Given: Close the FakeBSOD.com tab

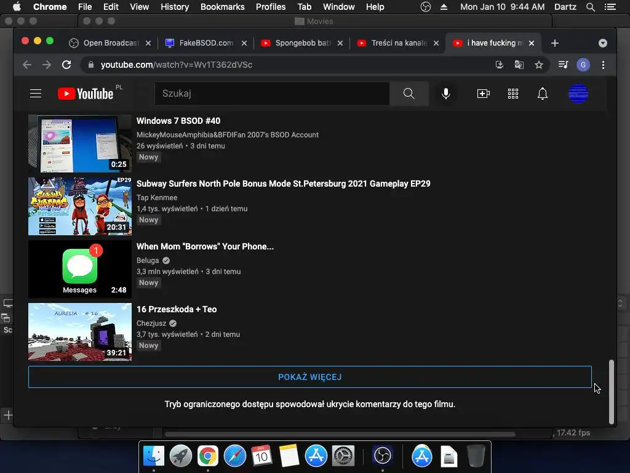Looking at the screenshot, I should tap(244, 43).
